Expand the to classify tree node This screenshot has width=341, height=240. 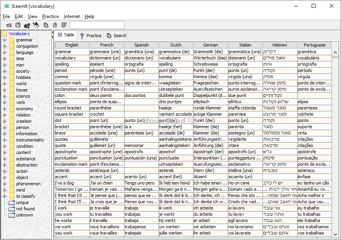5,196
